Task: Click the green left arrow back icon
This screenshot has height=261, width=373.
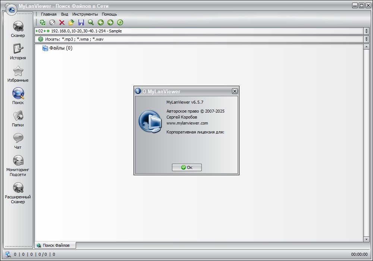Action: (x=100, y=22)
